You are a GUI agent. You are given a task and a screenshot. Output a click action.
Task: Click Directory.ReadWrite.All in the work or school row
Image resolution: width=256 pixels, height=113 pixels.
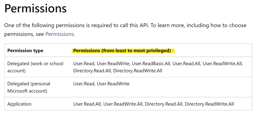coord(138,71)
